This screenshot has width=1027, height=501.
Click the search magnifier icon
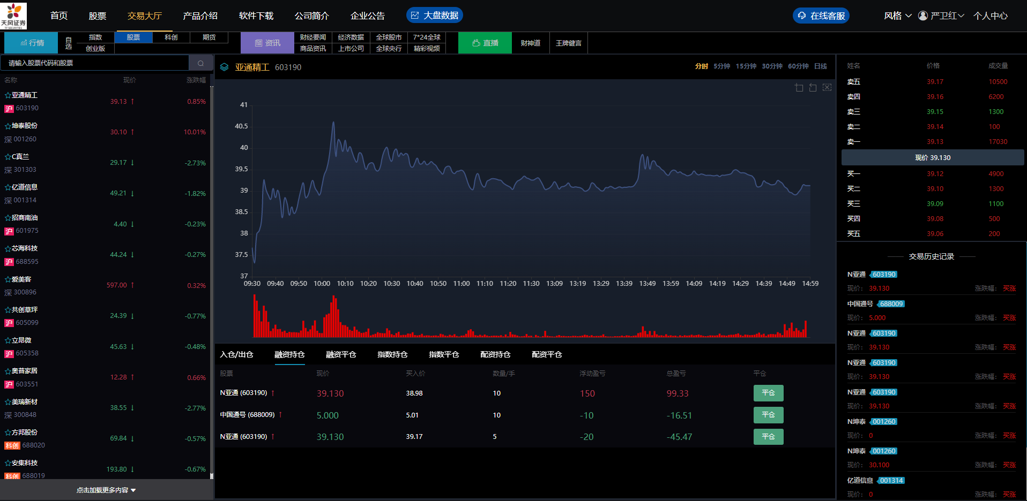tap(200, 63)
